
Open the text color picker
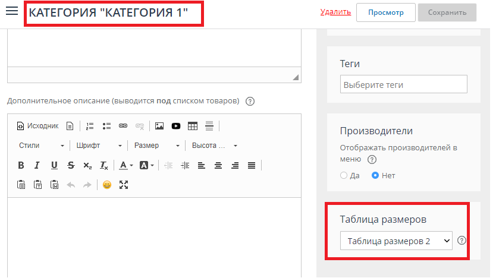point(125,165)
